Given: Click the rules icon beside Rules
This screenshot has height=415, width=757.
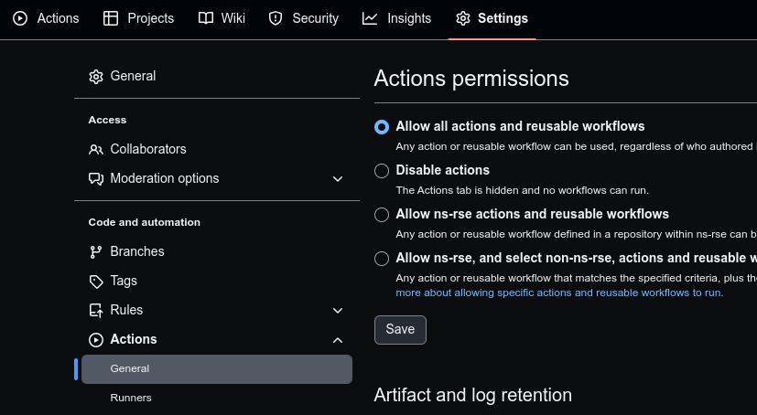Looking at the screenshot, I should click(96, 311).
